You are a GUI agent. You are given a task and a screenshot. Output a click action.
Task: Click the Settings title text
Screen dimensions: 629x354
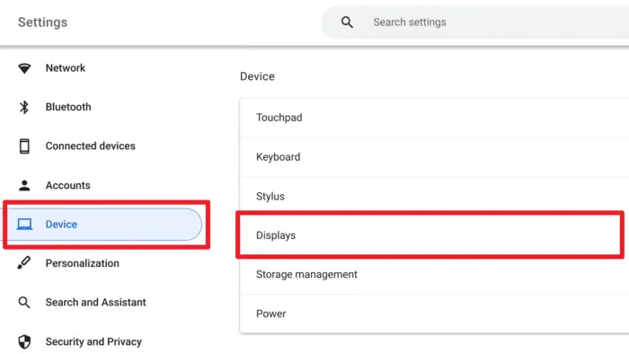click(x=42, y=22)
